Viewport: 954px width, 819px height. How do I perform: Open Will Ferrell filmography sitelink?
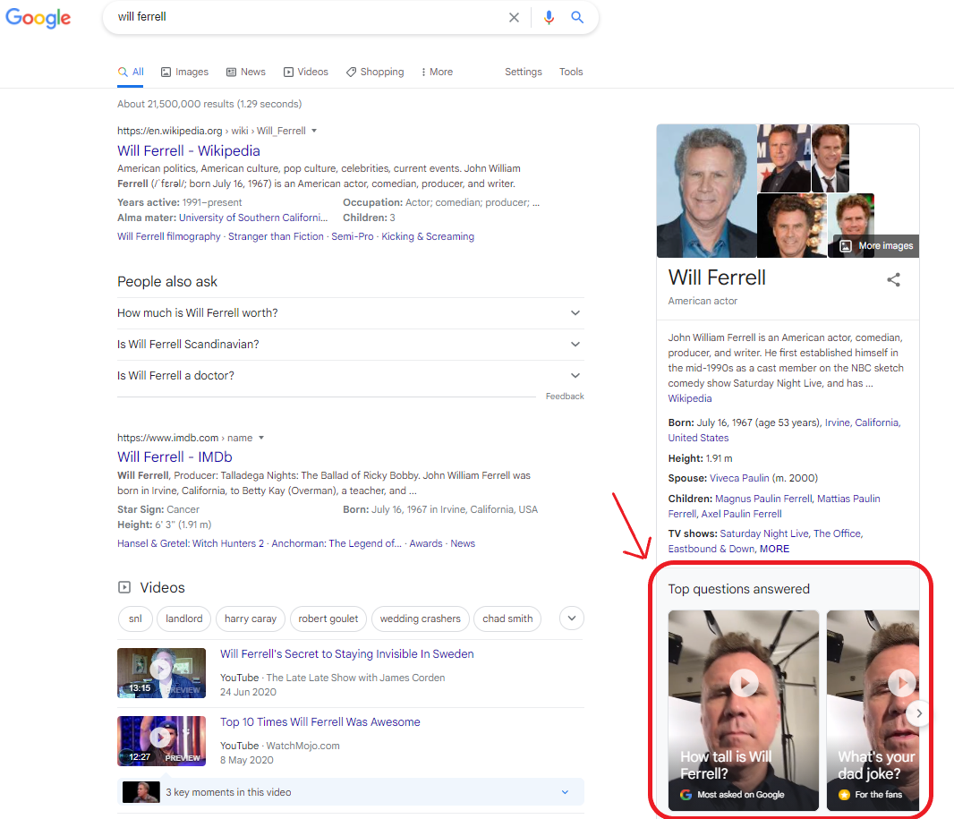(x=169, y=236)
